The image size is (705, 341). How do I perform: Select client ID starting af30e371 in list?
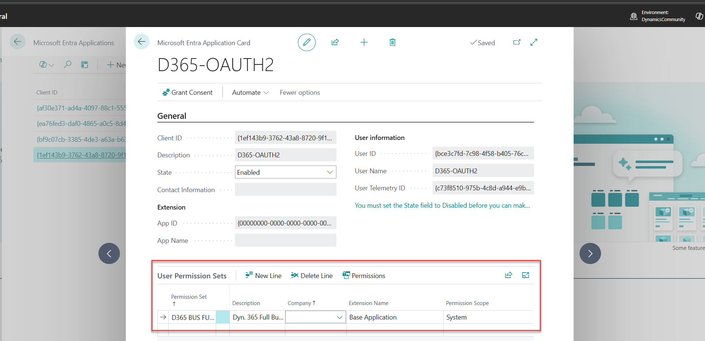(x=81, y=108)
